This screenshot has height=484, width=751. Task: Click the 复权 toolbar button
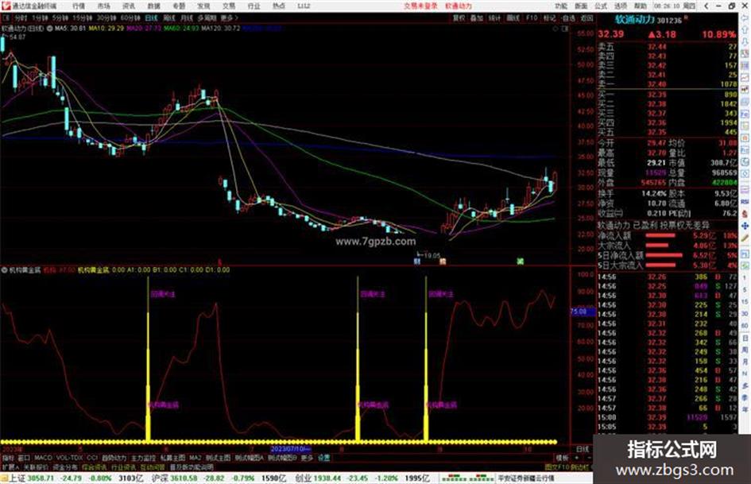(x=459, y=17)
